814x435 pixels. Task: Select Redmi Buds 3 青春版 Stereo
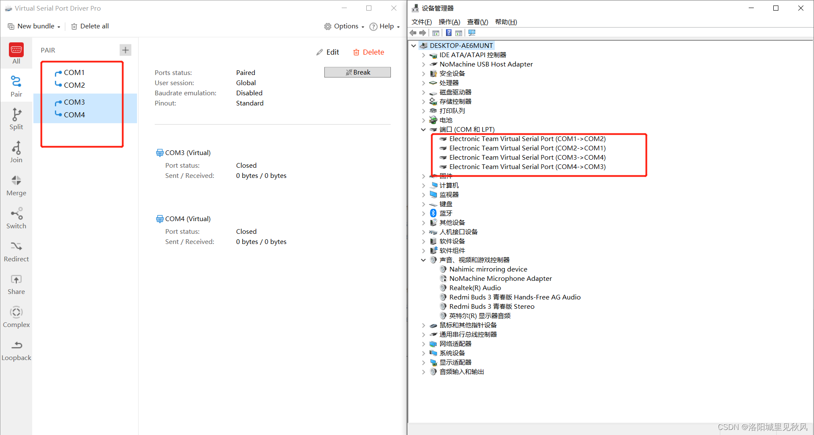point(492,307)
